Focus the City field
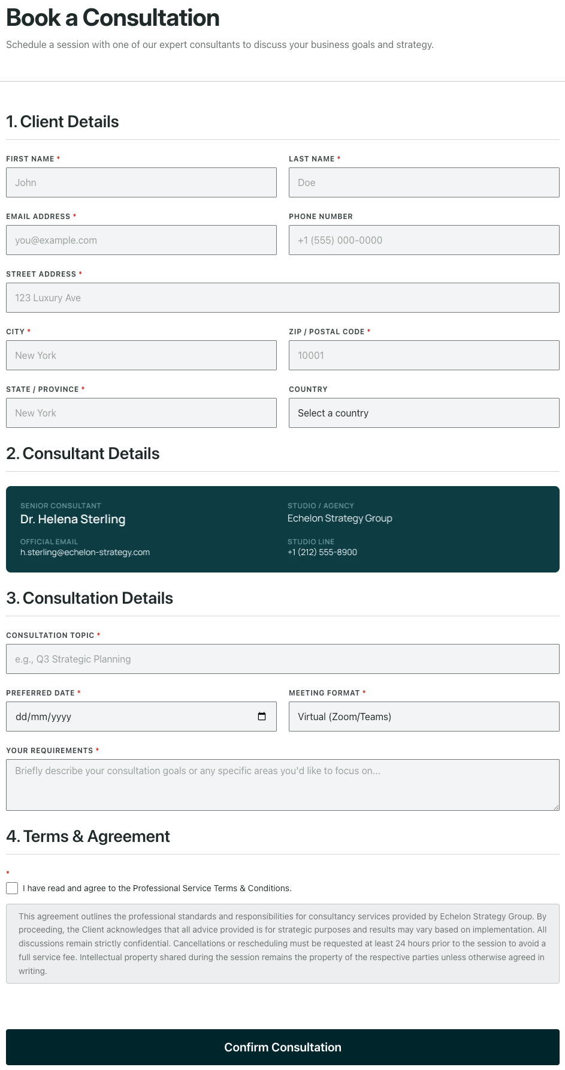Viewport: 565px width, 1070px height. click(x=141, y=355)
